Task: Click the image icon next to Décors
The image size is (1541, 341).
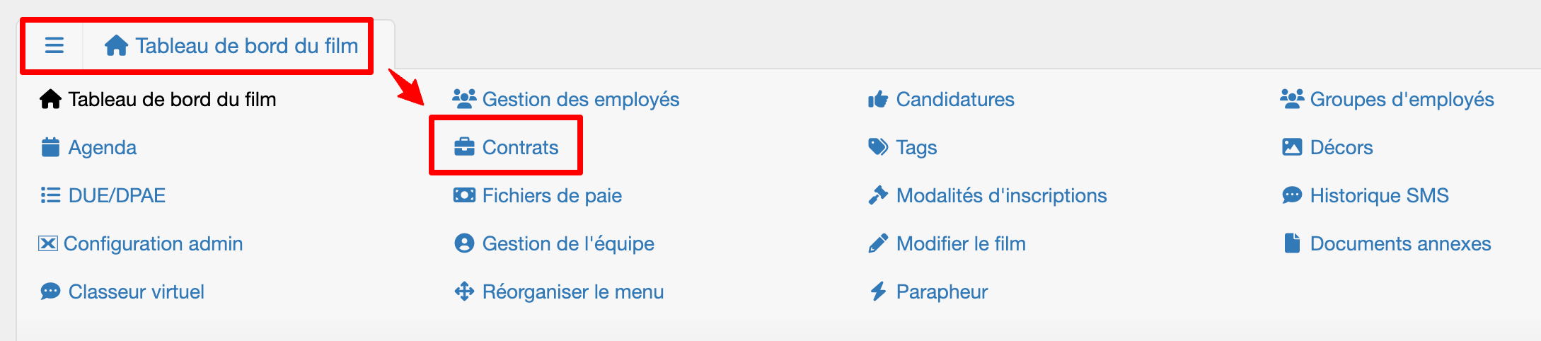Action: point(1292,147)
